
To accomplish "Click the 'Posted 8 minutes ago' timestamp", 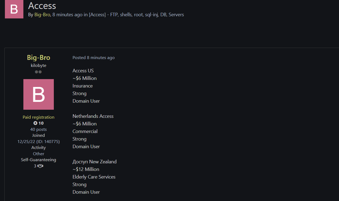I will tap(94, 58).
